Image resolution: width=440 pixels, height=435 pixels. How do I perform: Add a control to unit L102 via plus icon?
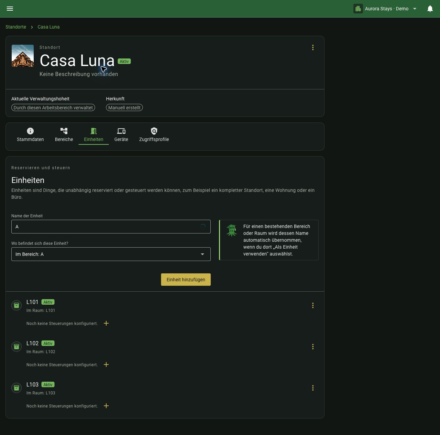(x=106, y=365)
